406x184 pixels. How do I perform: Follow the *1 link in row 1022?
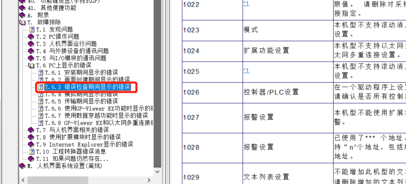pos(246,4)
